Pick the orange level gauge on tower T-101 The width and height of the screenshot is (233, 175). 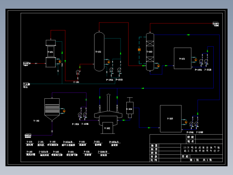[x=60, y=61]
